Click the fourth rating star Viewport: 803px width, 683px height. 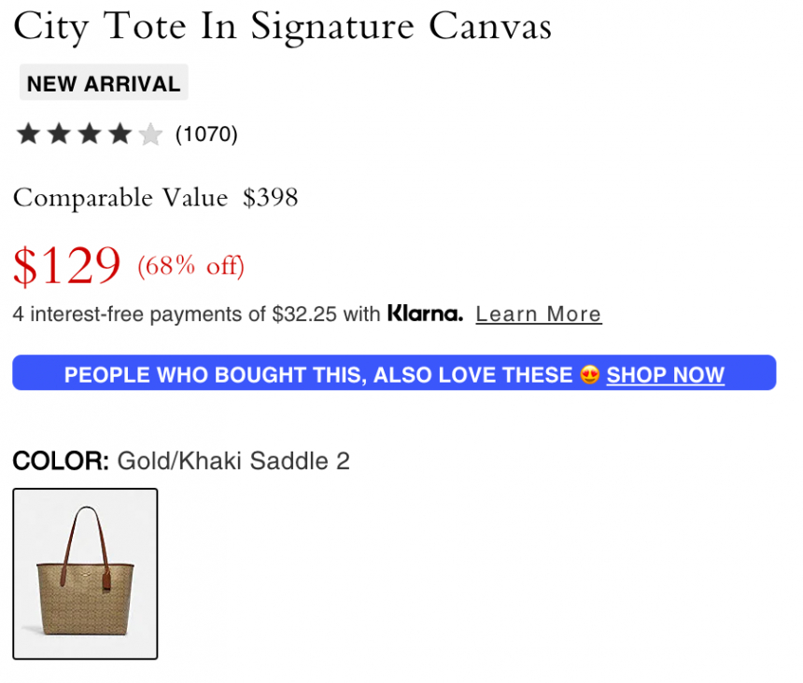pyautogui.click(x=120, y=134)
